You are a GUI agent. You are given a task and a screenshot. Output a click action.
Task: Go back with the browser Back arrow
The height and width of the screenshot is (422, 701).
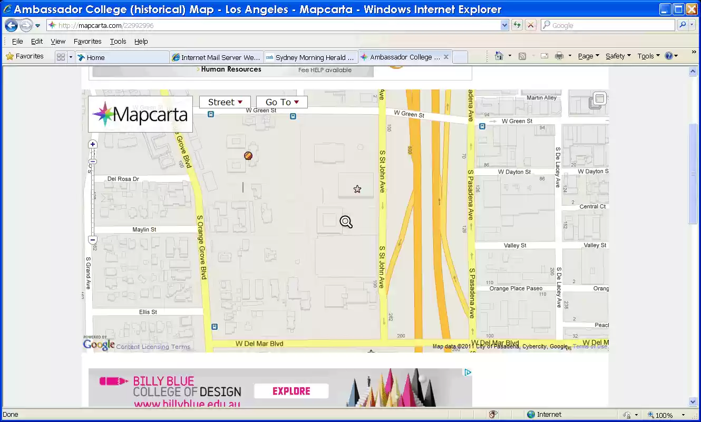(11, 25)
